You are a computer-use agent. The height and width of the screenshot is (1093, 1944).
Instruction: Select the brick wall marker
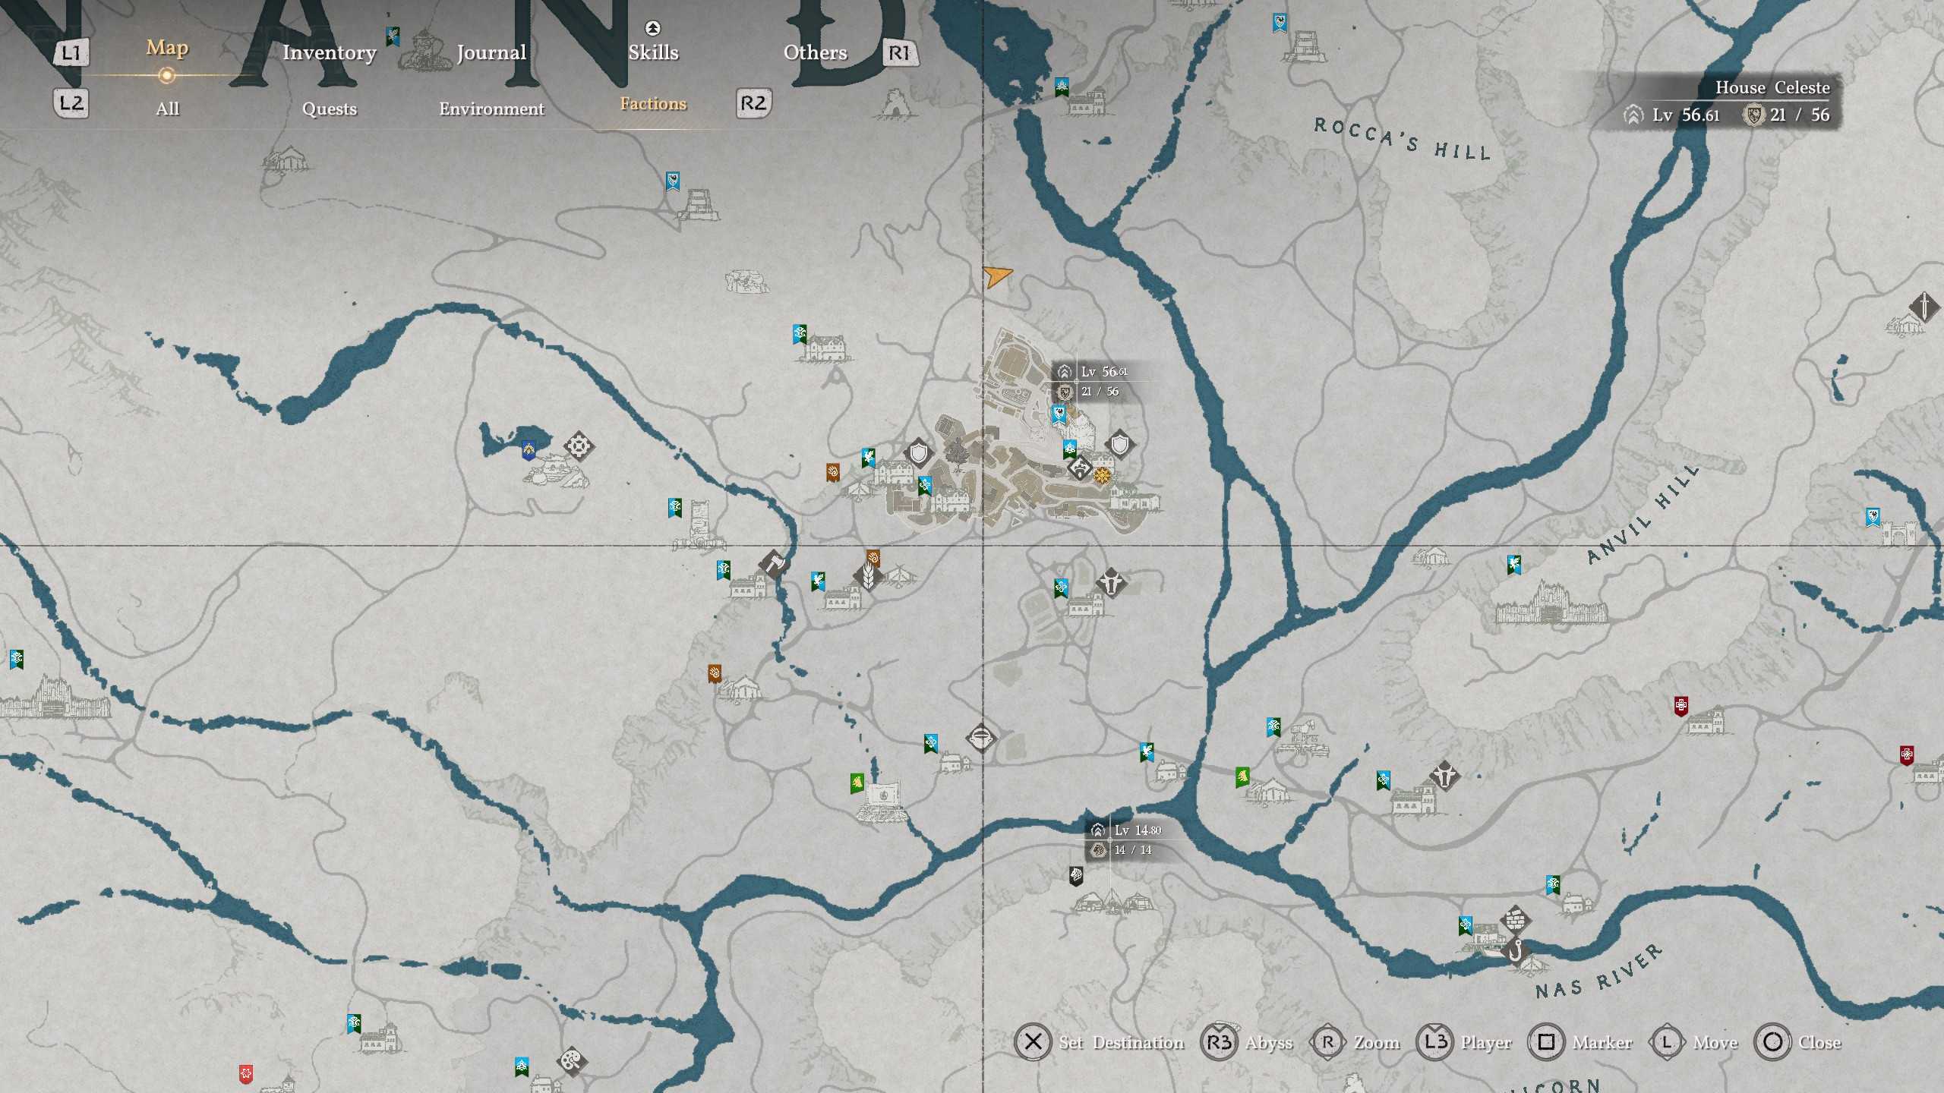(x=1515, y=921)
